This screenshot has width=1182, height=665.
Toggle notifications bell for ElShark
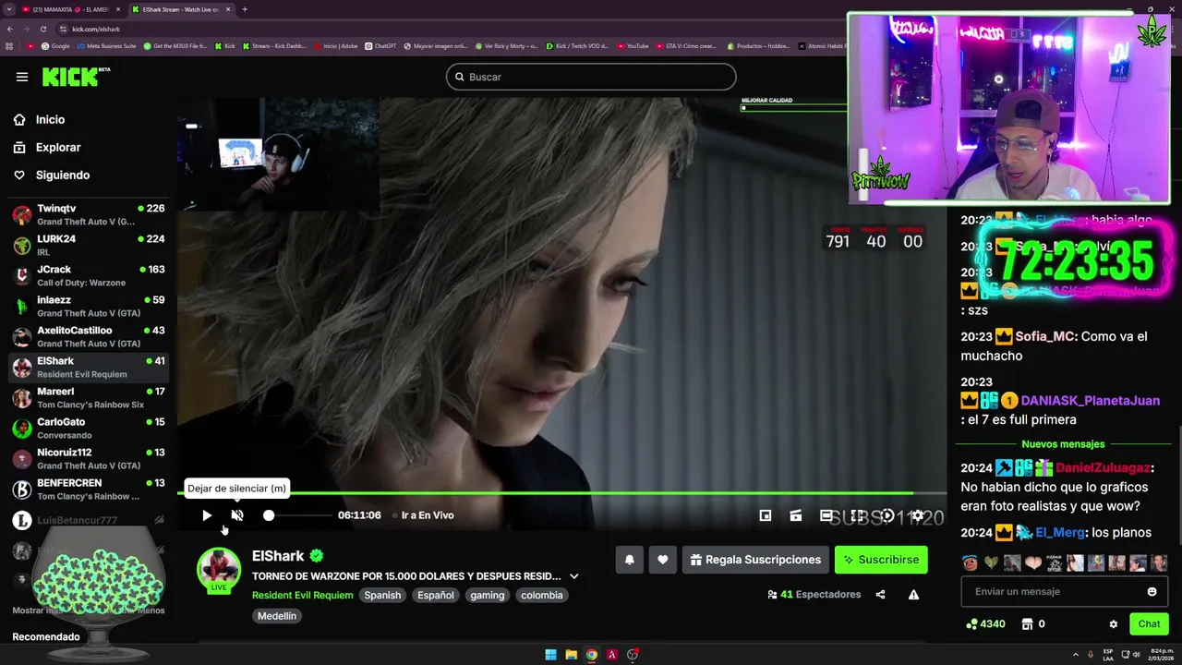(x=630, y=560)
